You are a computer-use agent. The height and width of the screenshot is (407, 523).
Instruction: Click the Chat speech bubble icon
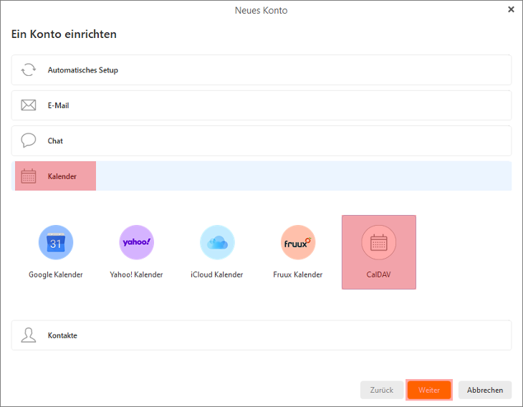pos(29,140)
